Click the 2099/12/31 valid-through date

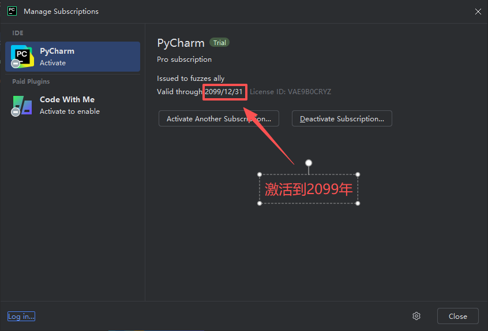(224, 92)
